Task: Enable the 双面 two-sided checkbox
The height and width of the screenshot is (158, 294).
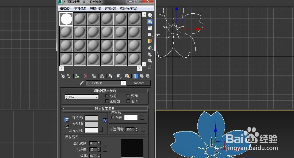Action: click(128, 96)
